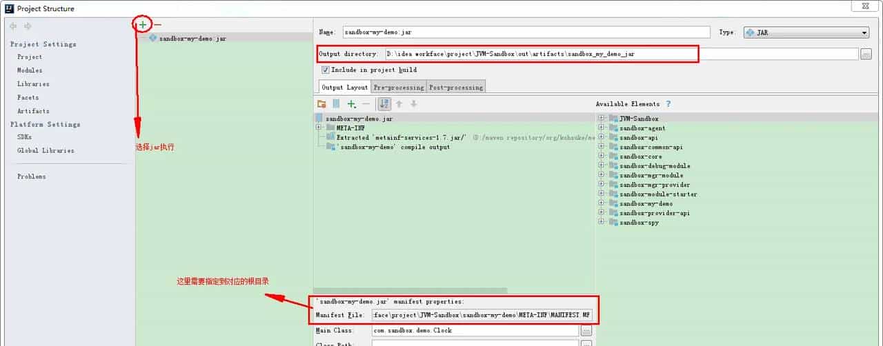
Task: Switch to the Post-processing tab
Action: (456, 88)
